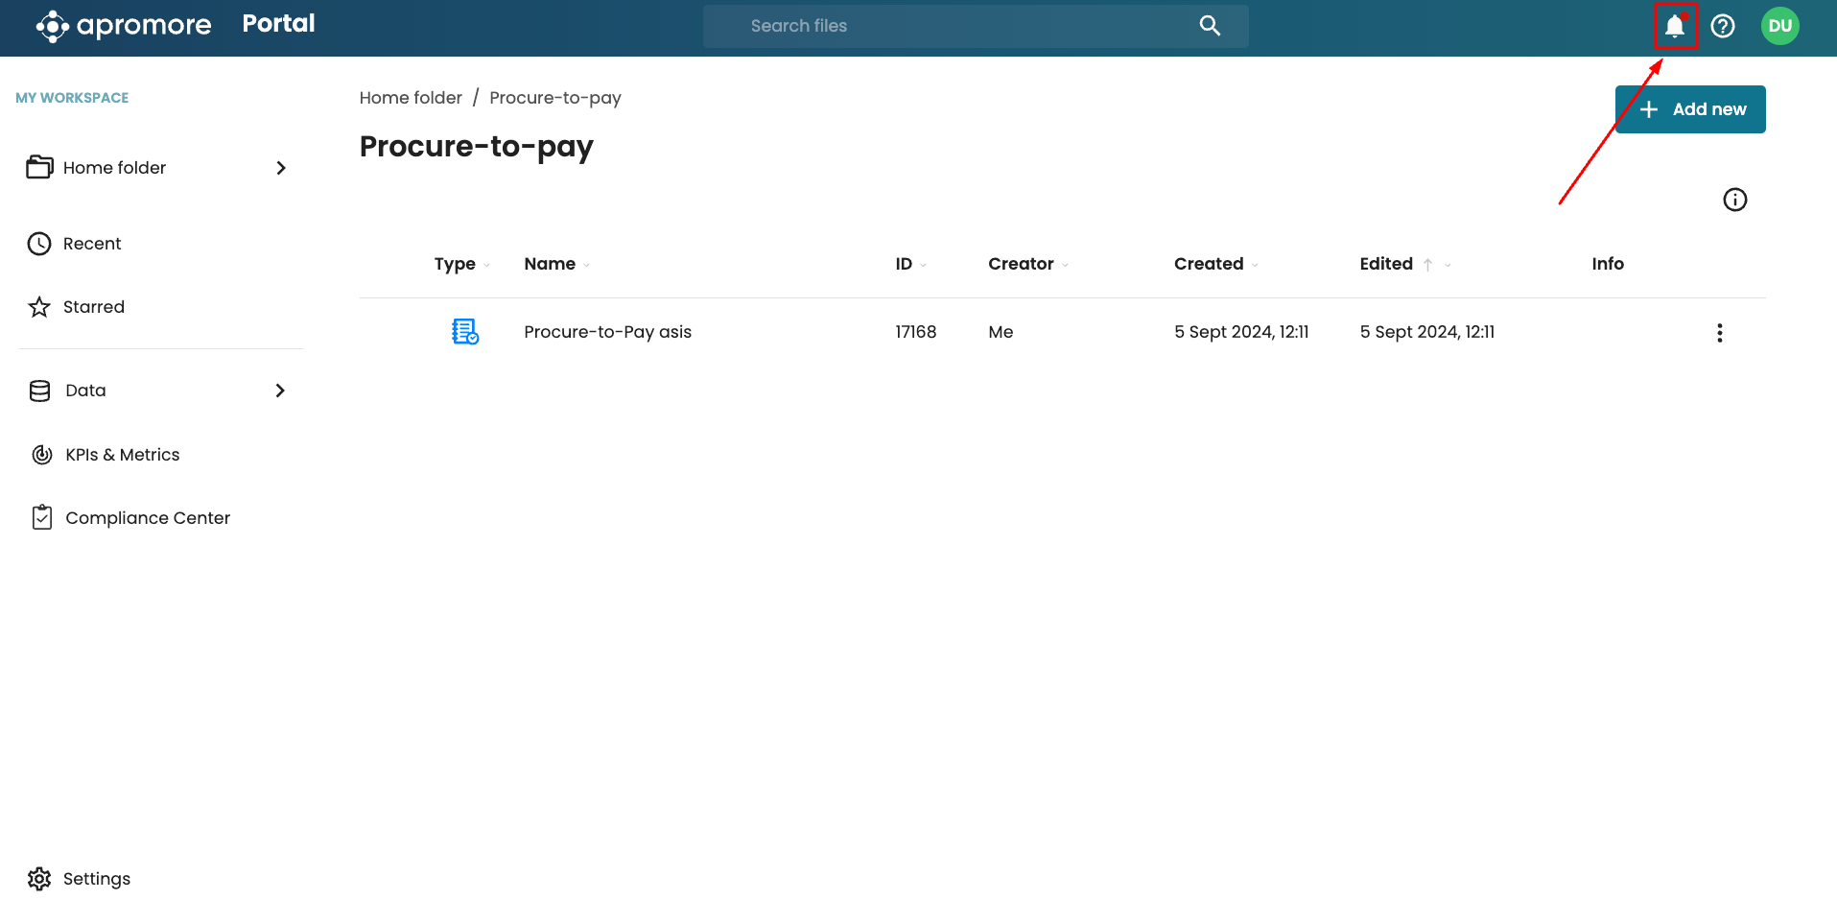
Task: Click the Apromore logo
Action: (x=124, y=26)
